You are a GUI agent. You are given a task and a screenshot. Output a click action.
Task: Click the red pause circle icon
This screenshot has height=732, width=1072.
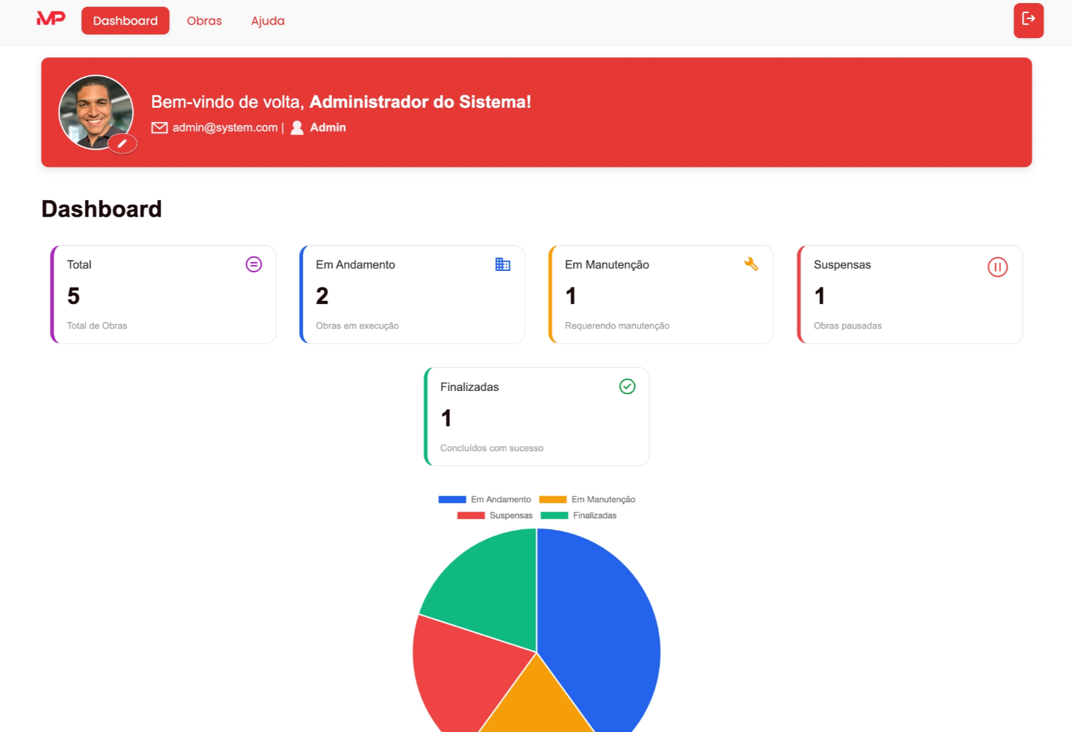point(997,267)
